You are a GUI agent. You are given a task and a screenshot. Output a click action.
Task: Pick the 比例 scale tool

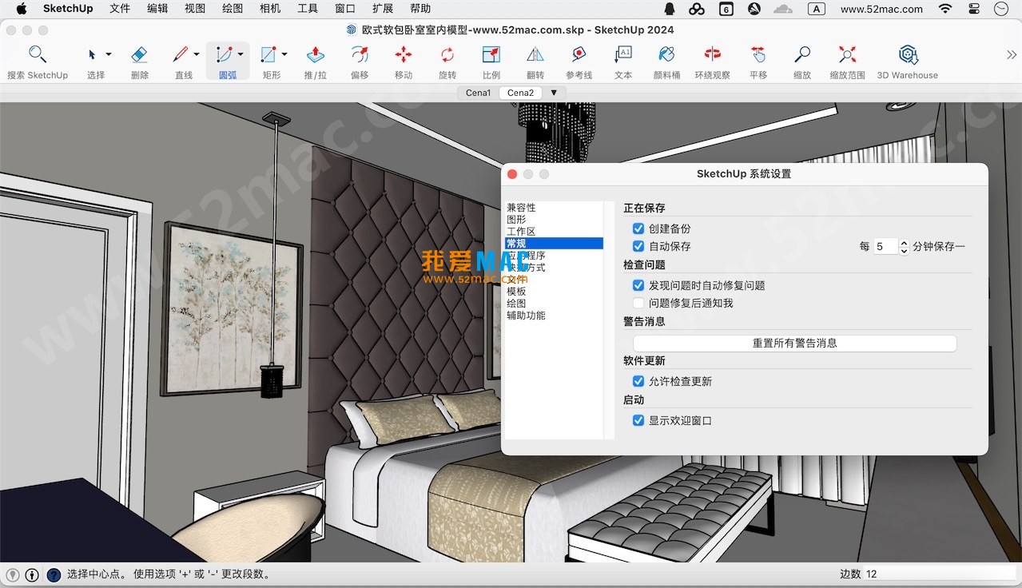[x=491, y=54]
